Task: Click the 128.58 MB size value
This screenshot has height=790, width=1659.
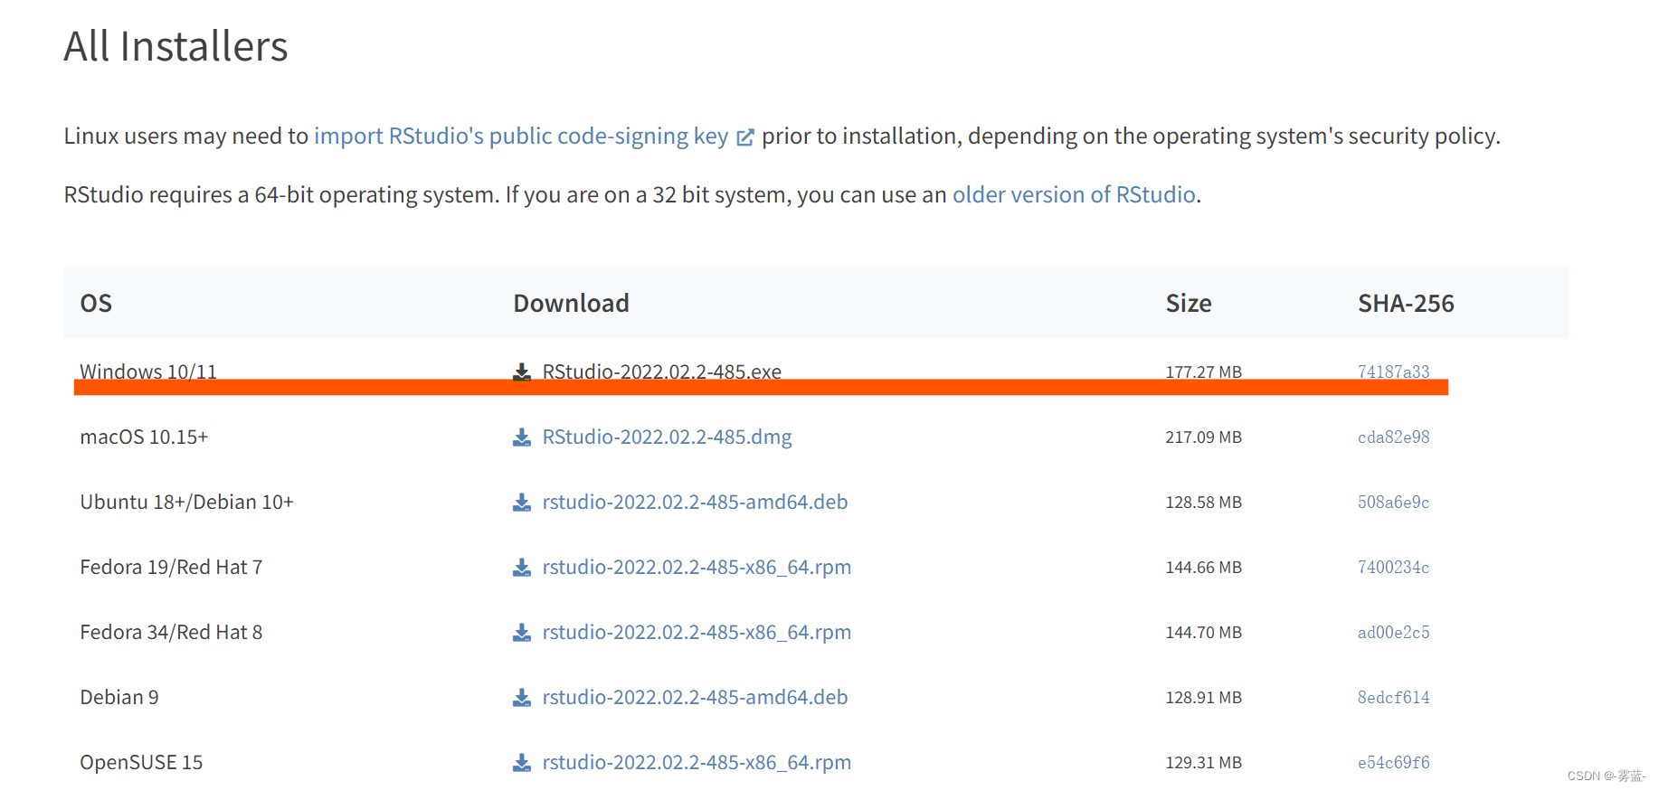Action: [x=1203, y=502]
